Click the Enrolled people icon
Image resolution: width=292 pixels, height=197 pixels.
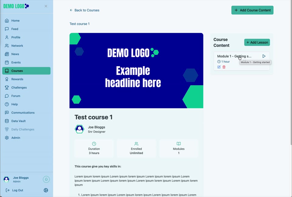(x=136, y=144)
